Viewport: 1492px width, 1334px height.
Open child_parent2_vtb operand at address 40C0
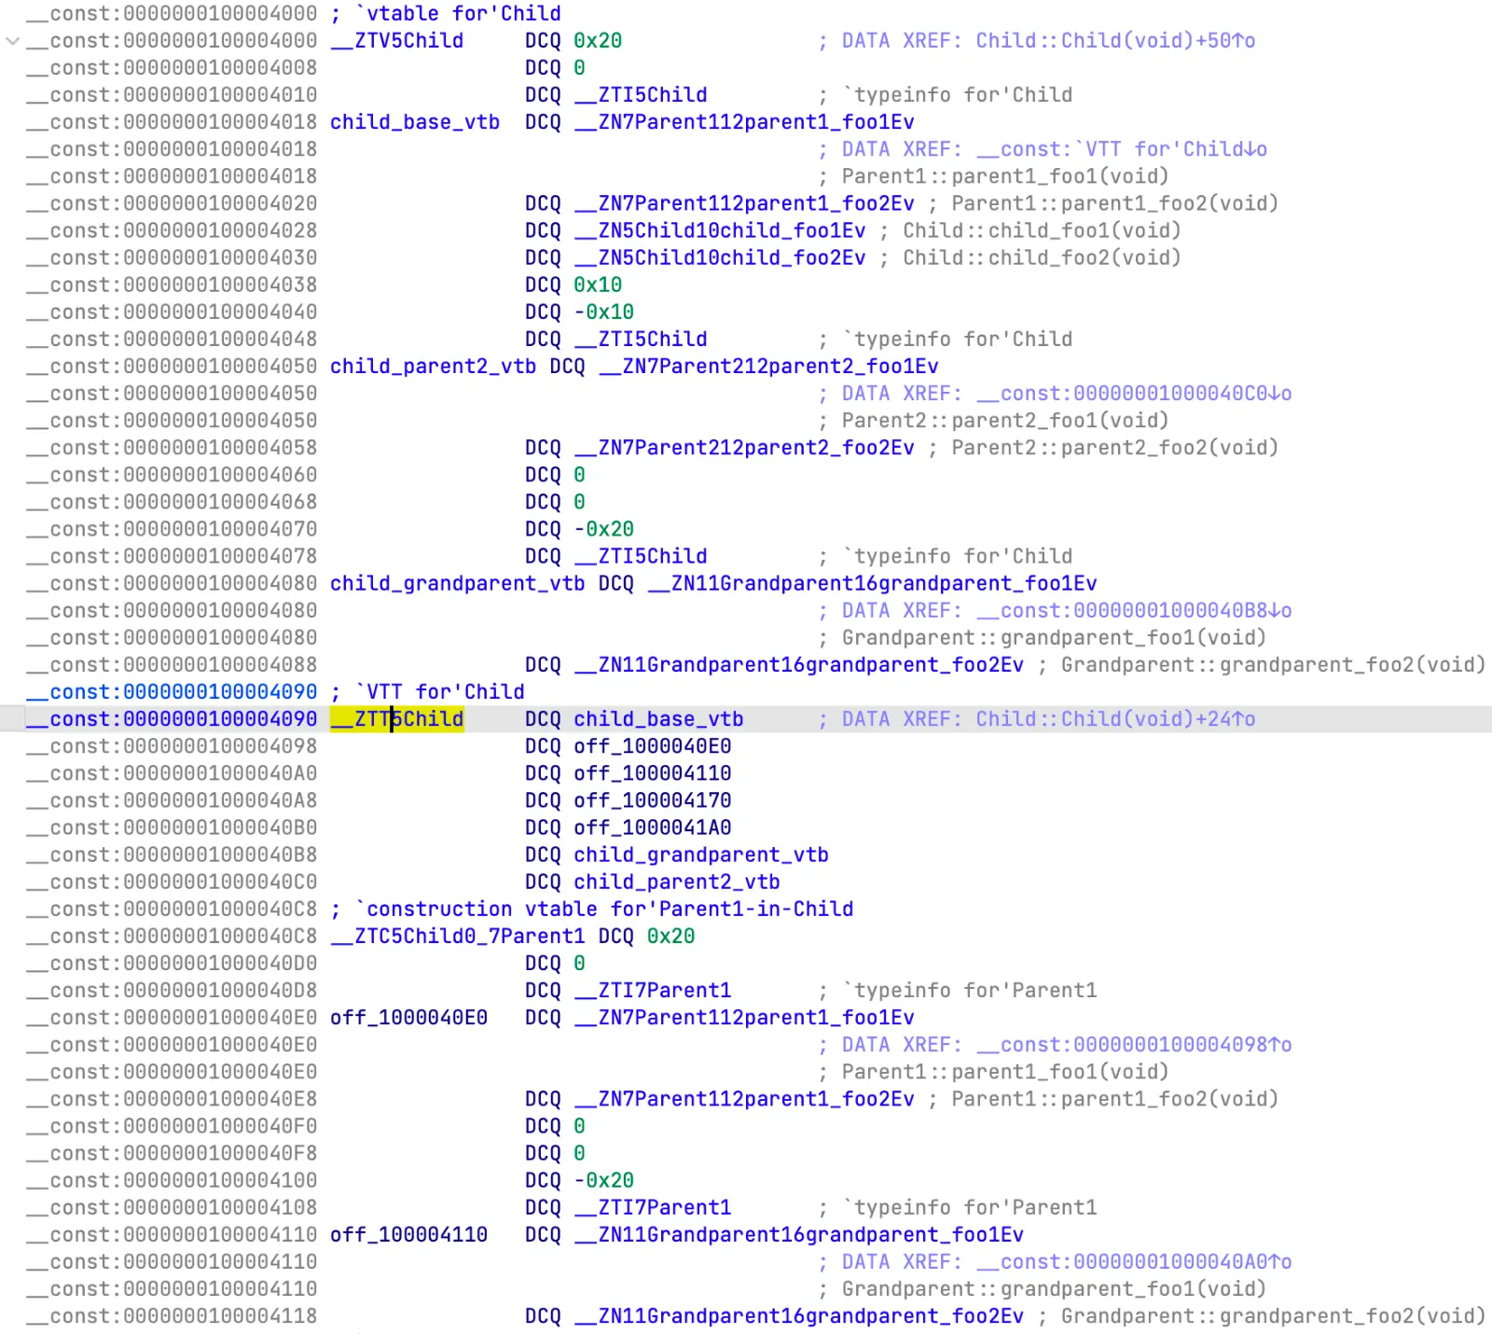click(x=676, y=882)
